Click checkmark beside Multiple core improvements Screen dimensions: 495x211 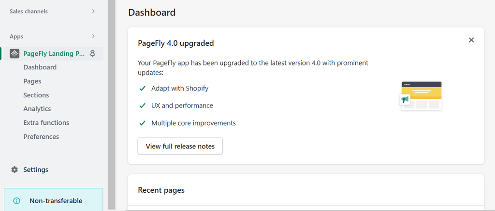tap(143, 123)
